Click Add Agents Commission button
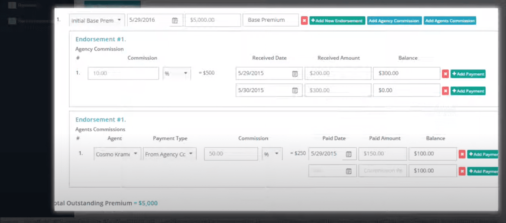The image size is (506, 223). click(450, 21)
